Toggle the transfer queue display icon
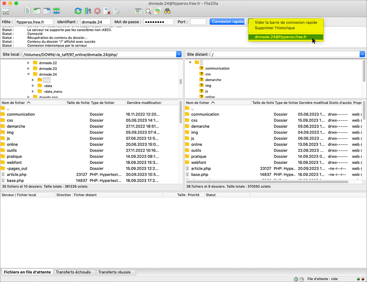 (x=57, y=11)
